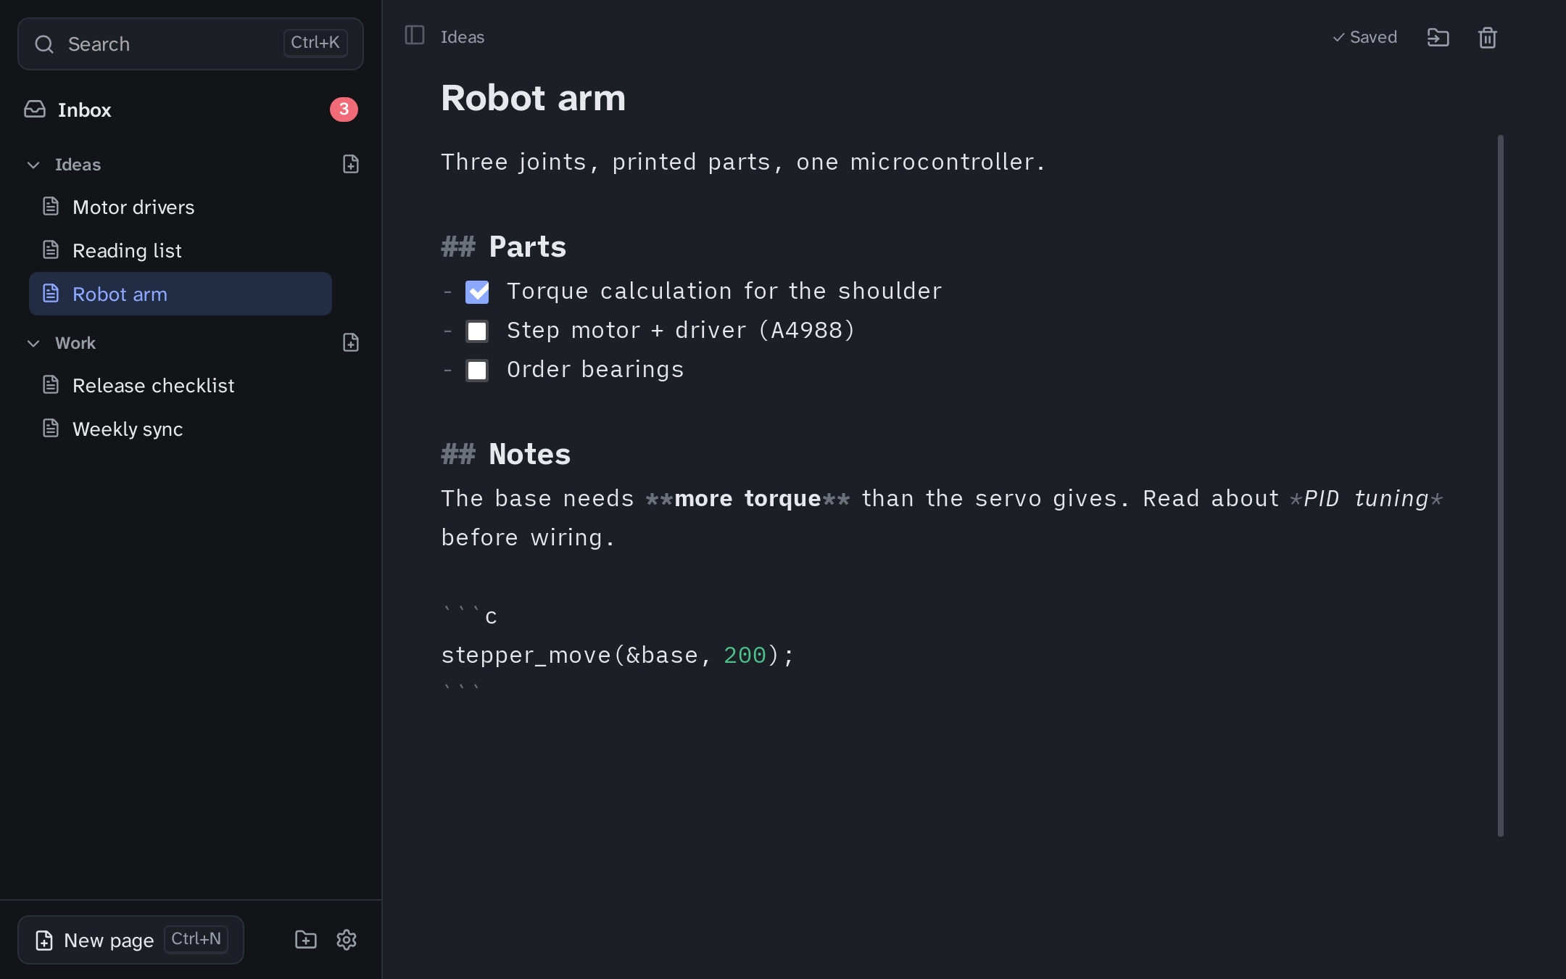
Task: Open the Reading list page
Action: 181,251
